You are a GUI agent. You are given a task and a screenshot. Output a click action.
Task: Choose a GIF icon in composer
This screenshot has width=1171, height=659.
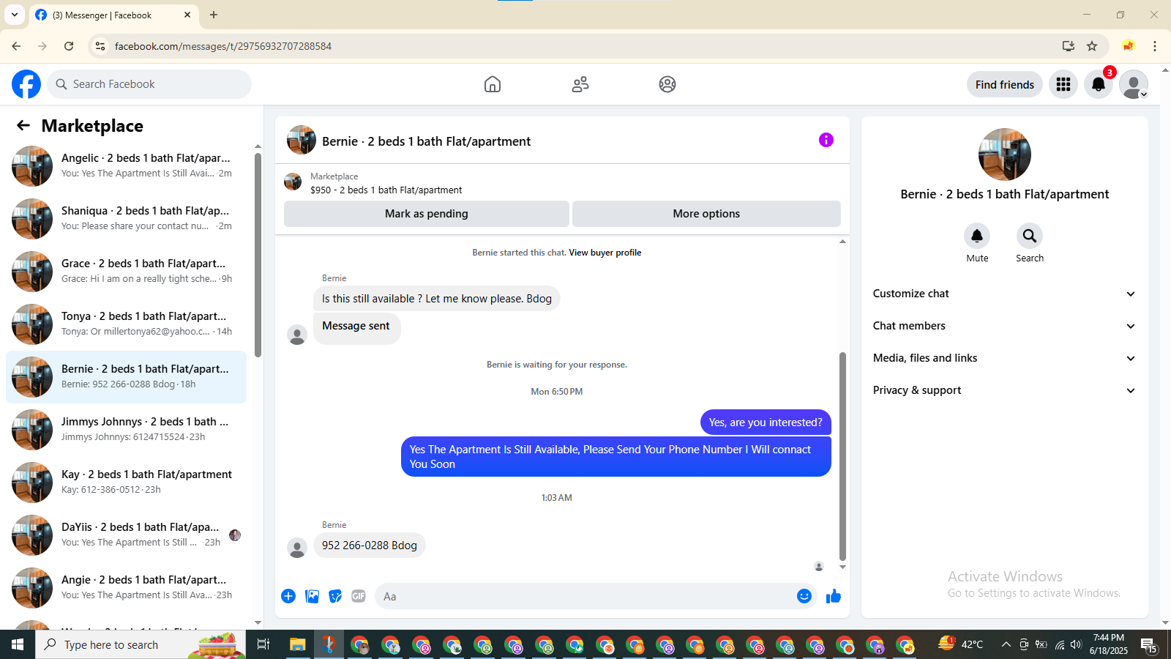[x=359, y=596]
